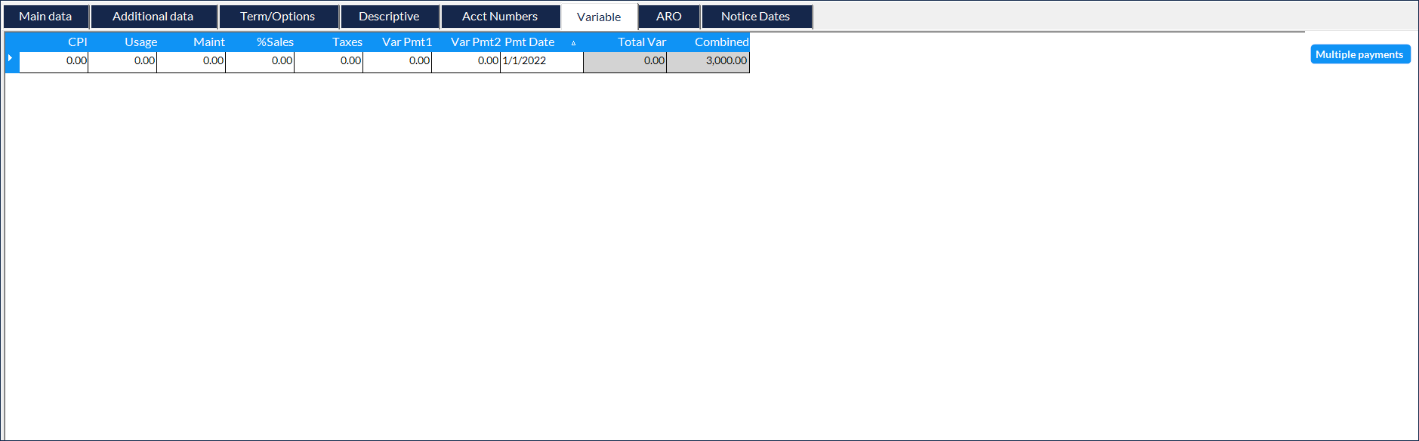This screenshot has width=1419, height=441.
Task: Click the CPI column header
Action: point(54,42)
